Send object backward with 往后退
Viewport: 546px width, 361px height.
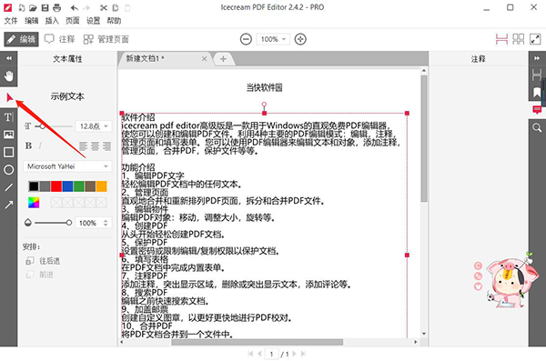[43, 261]
